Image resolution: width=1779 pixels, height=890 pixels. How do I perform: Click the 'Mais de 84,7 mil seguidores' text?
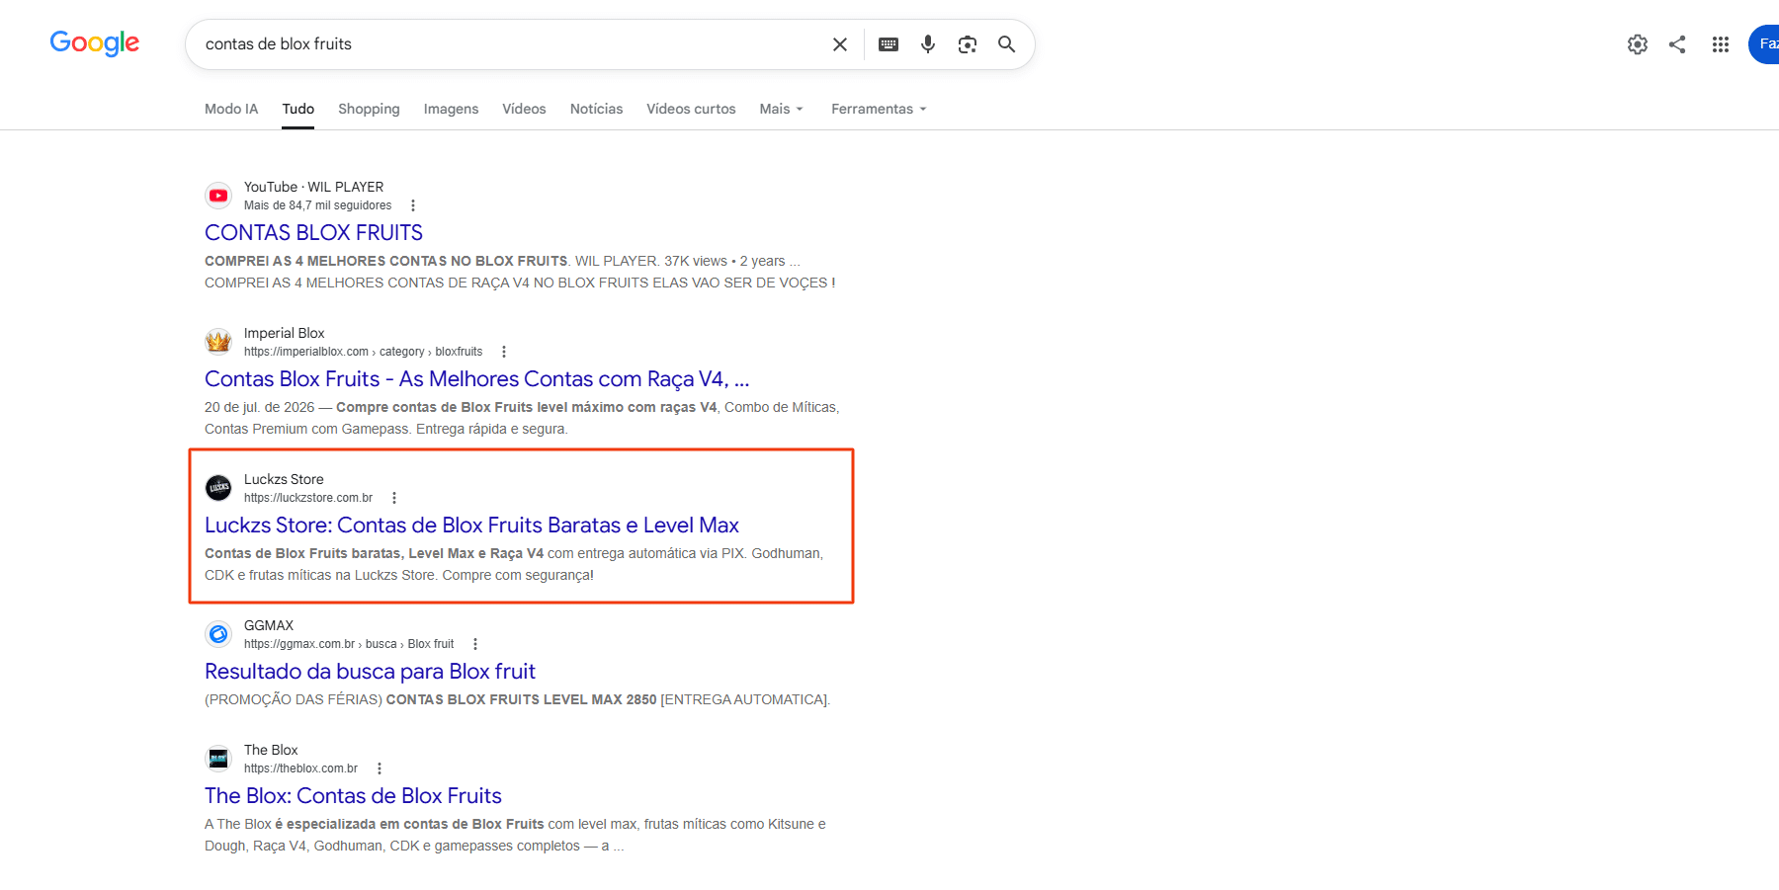click(x=317, y=205)
